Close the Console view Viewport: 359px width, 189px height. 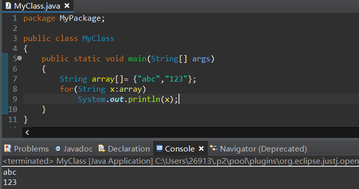click(201, 149)
